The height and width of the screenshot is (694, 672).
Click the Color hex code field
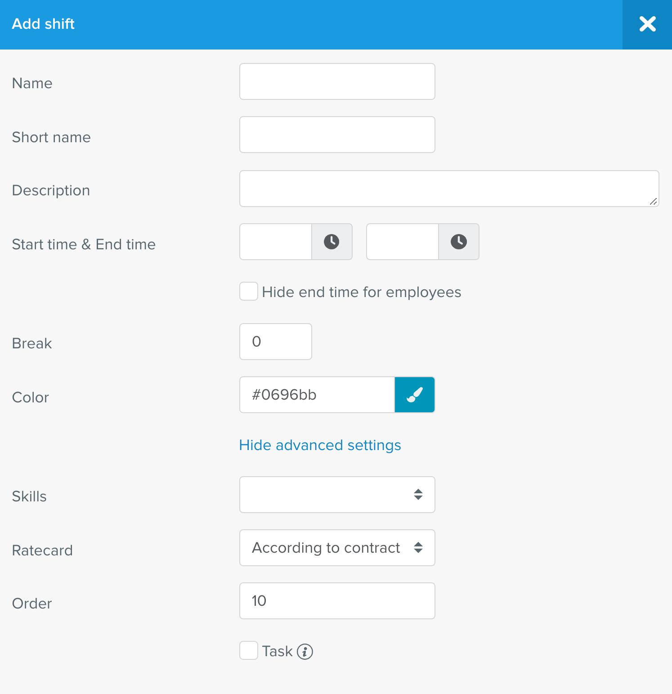coord(317,395)
